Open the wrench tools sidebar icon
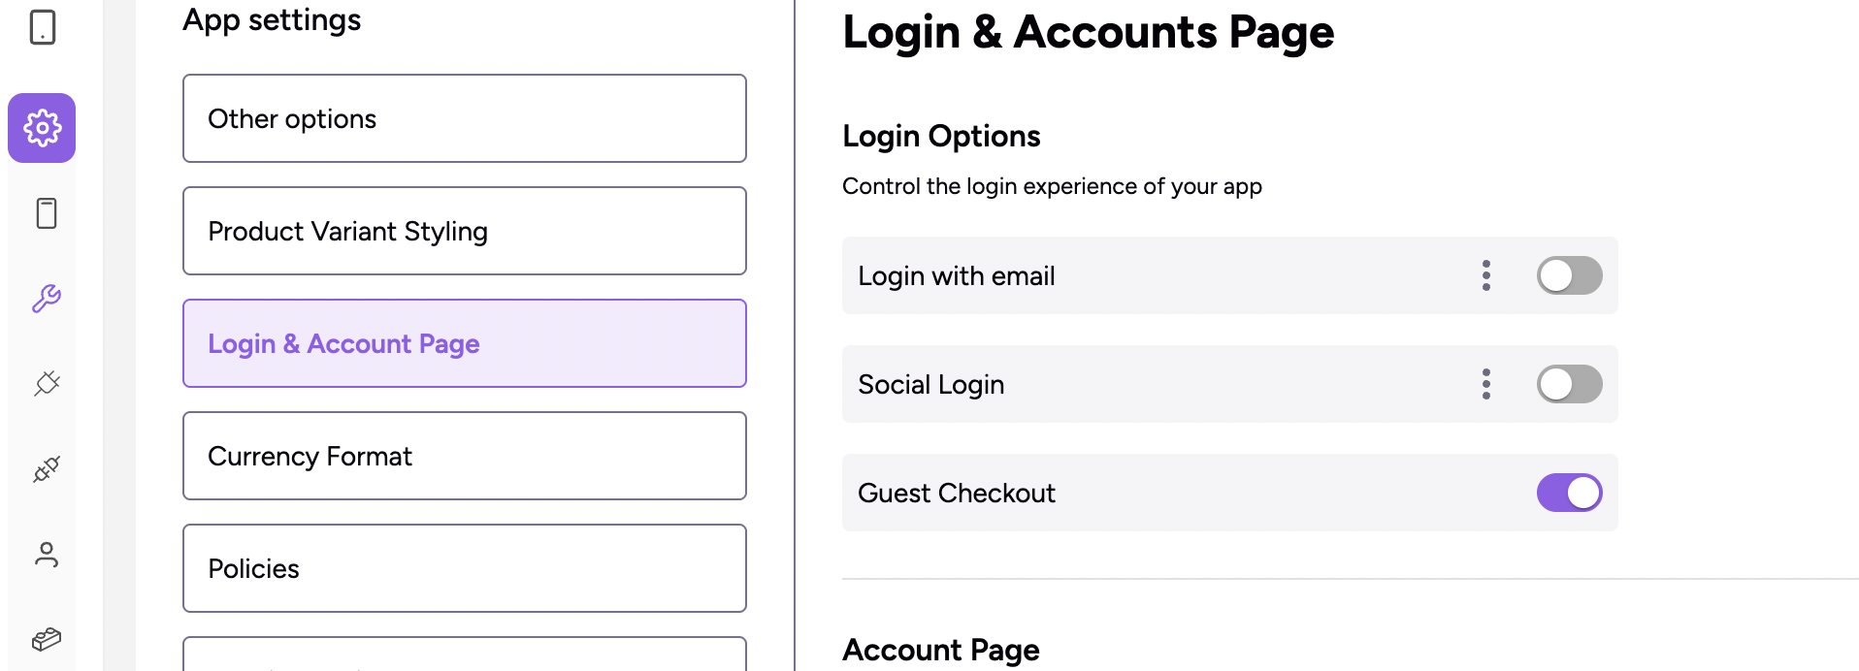This screenshot has height=671, width=1859. tap(46, 299)
